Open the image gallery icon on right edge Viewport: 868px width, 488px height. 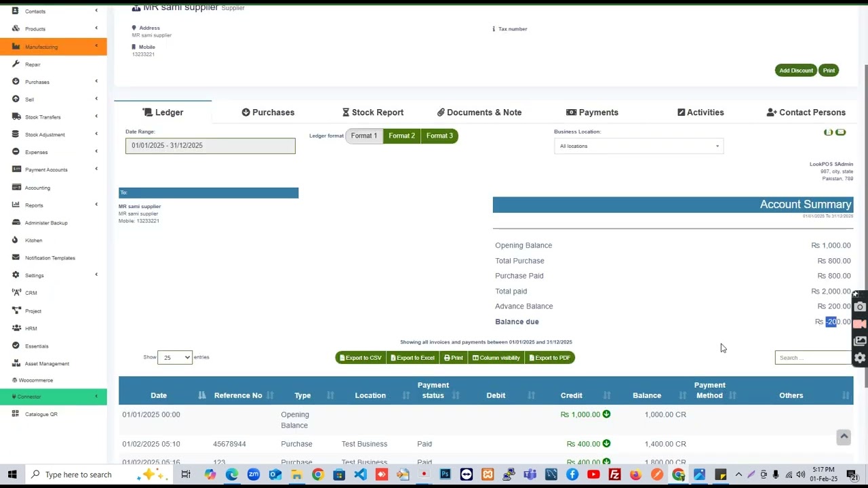tap(860, 341)
